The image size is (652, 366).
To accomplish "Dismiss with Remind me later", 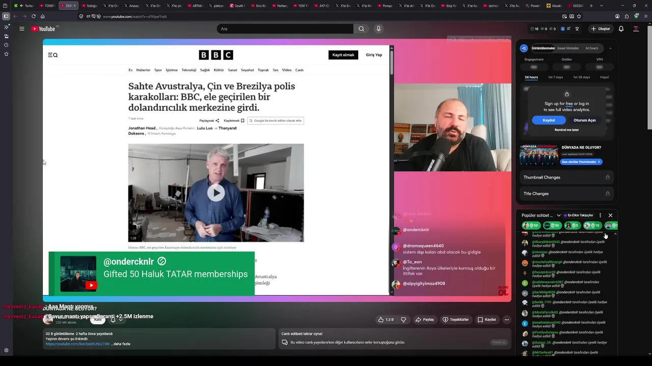I will click(566, 130).
